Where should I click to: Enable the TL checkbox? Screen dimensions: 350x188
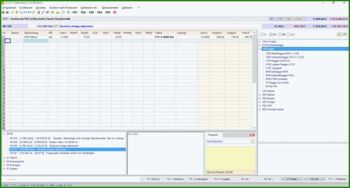(x=262, y=35)
